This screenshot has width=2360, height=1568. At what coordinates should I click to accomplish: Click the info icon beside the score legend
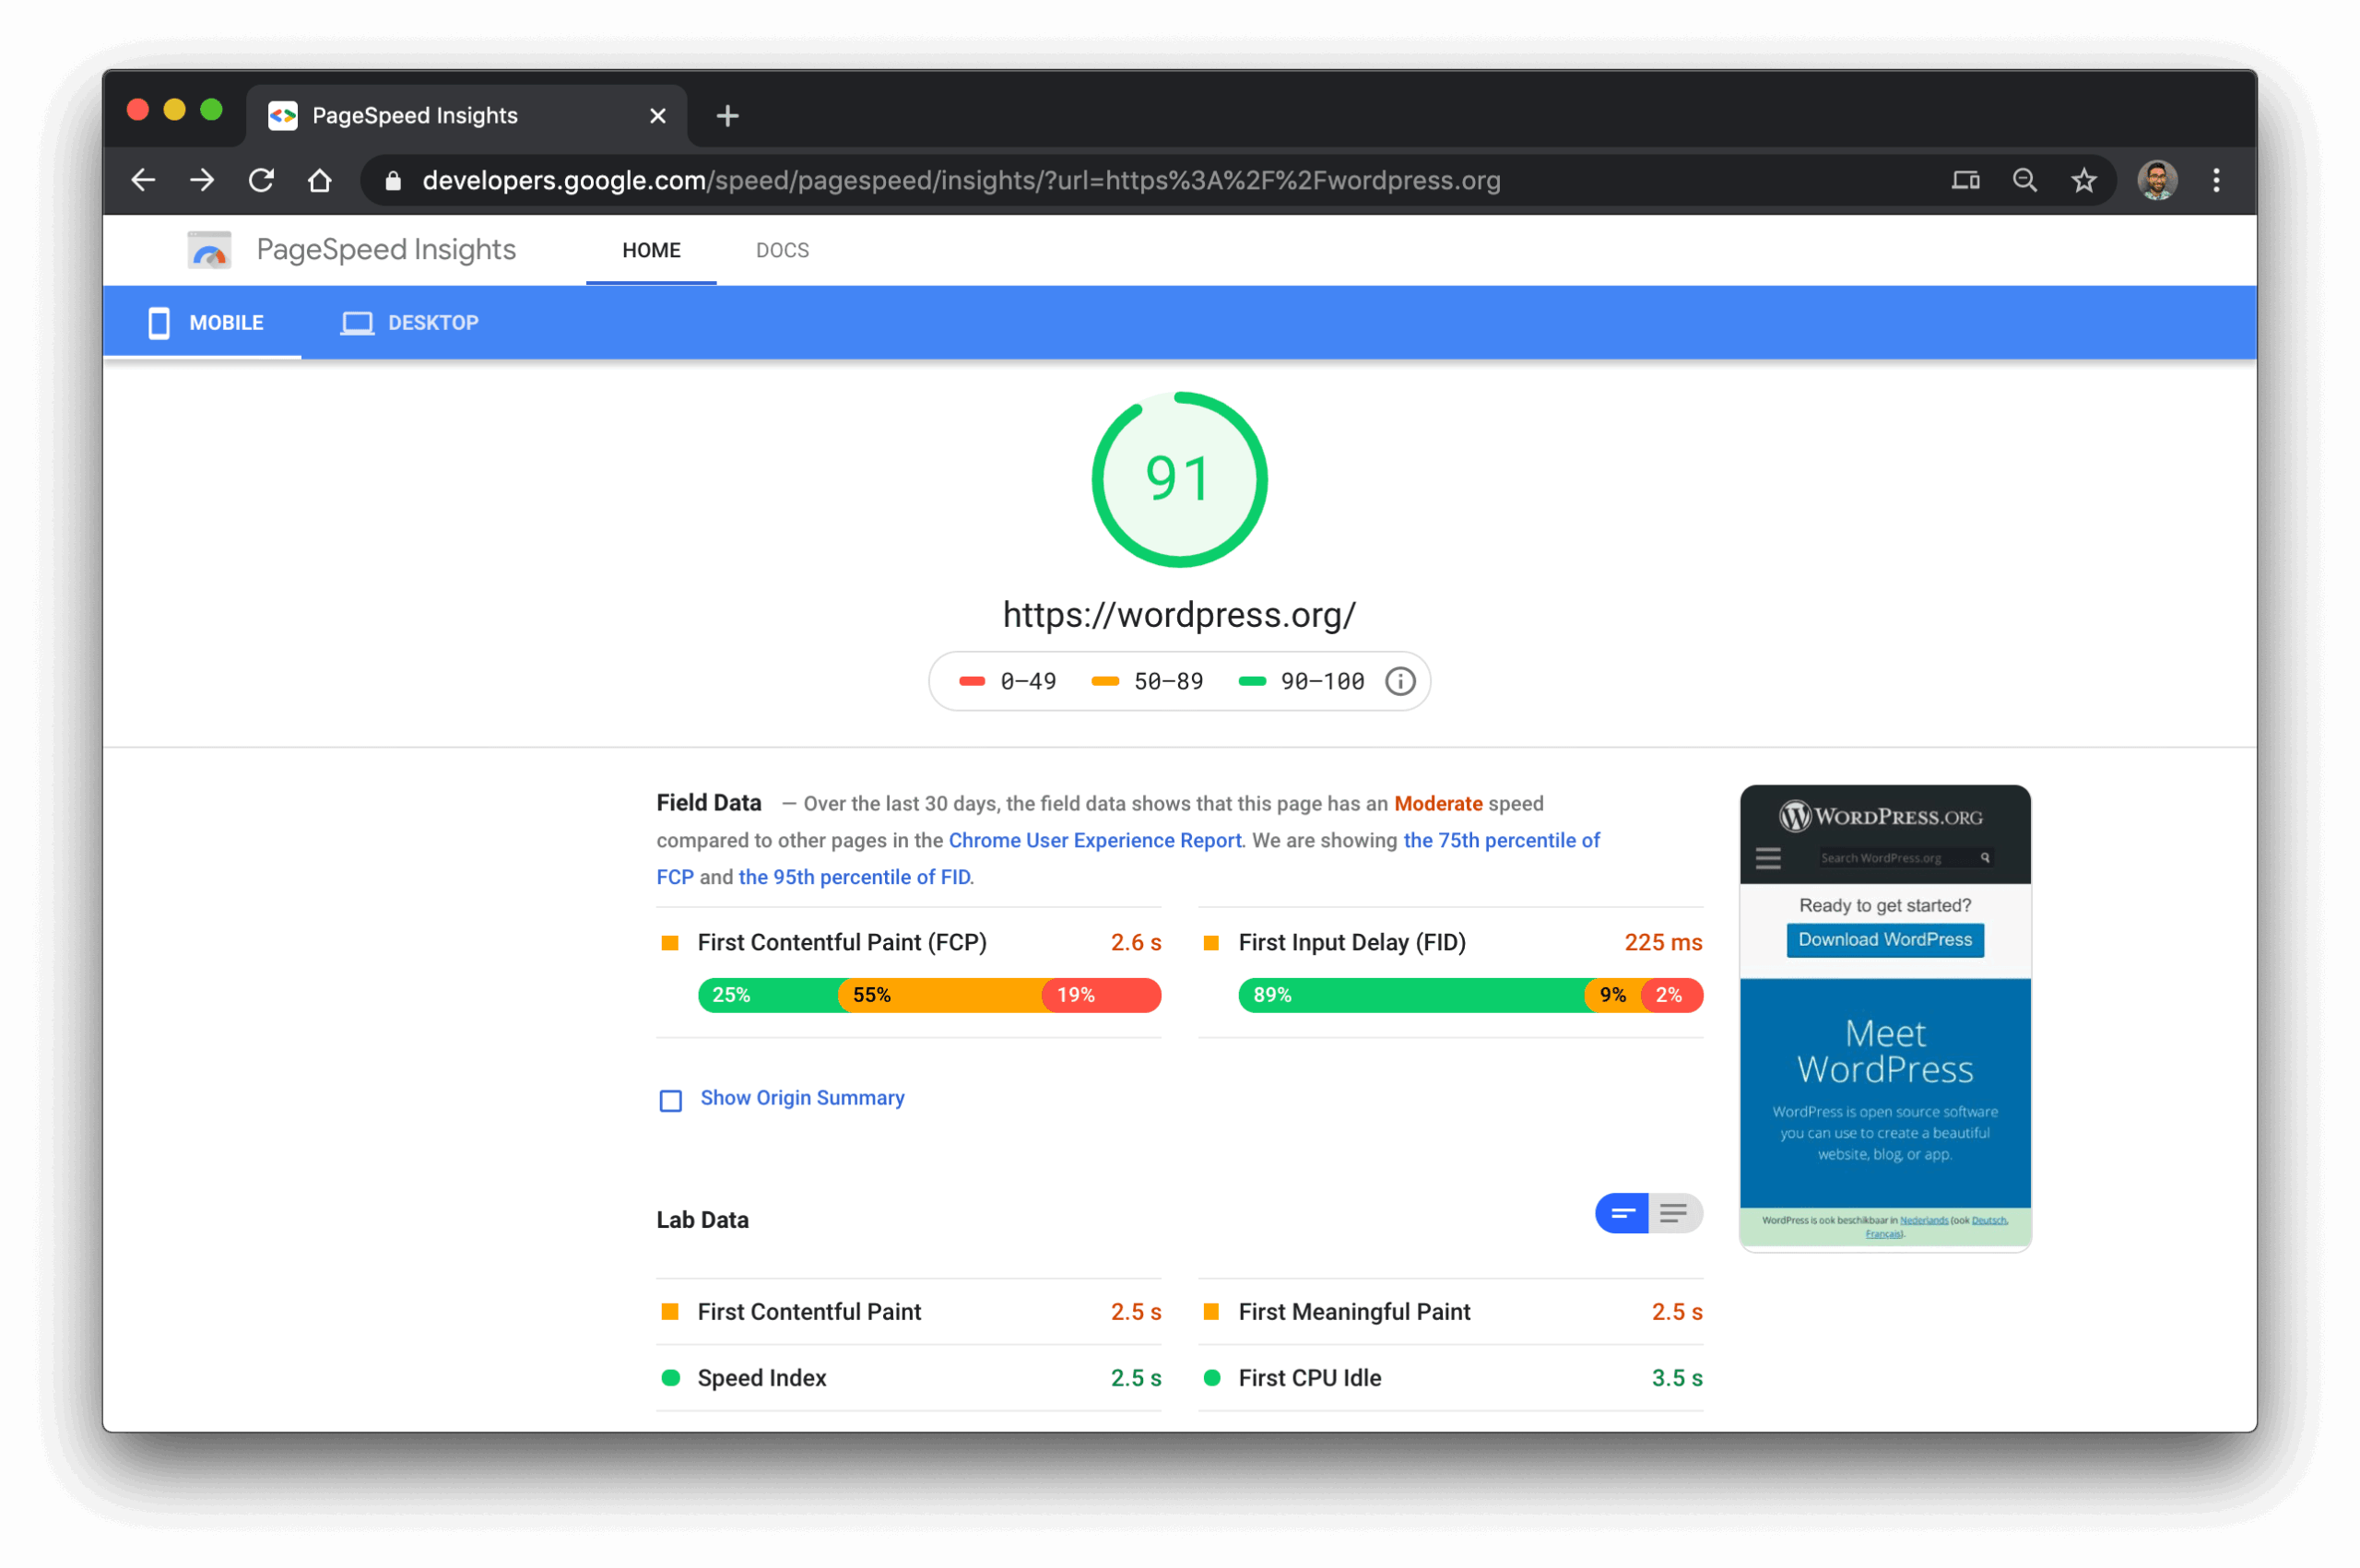1400,681
